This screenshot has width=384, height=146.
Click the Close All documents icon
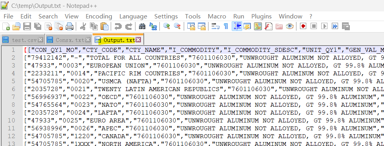(x=59, y=26)
